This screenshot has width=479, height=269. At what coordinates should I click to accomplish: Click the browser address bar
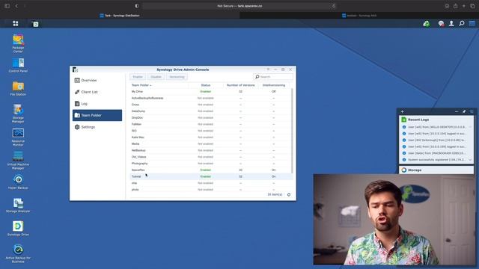pos(239,6)
